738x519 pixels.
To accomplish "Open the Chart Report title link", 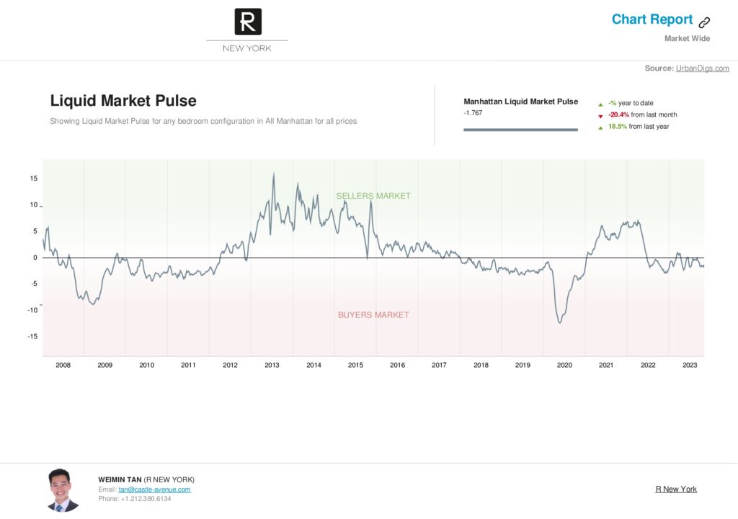I will coord(652,19).
